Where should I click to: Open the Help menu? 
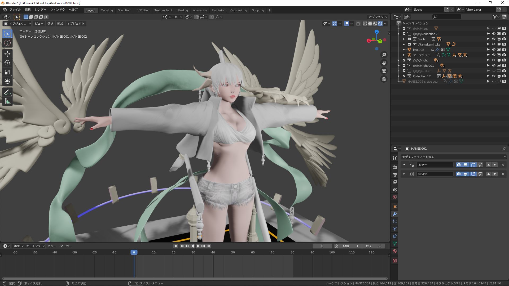pos(73,10)
